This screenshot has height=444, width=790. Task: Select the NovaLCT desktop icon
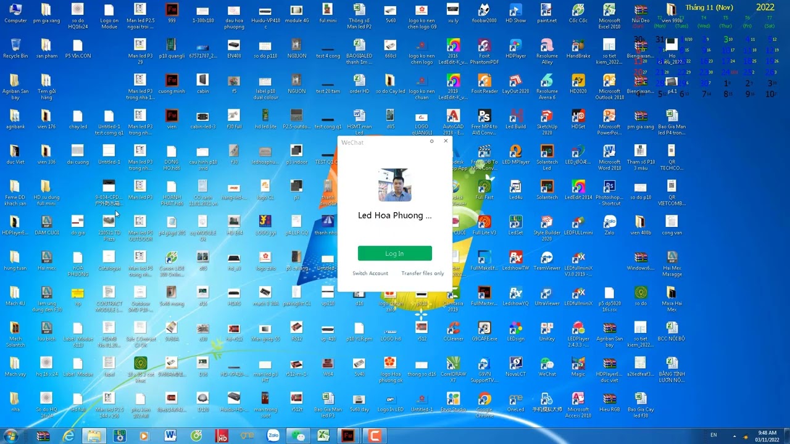(515, 366)
